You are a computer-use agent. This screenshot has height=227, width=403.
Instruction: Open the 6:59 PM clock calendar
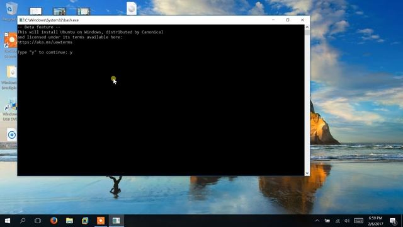(375, 221)
